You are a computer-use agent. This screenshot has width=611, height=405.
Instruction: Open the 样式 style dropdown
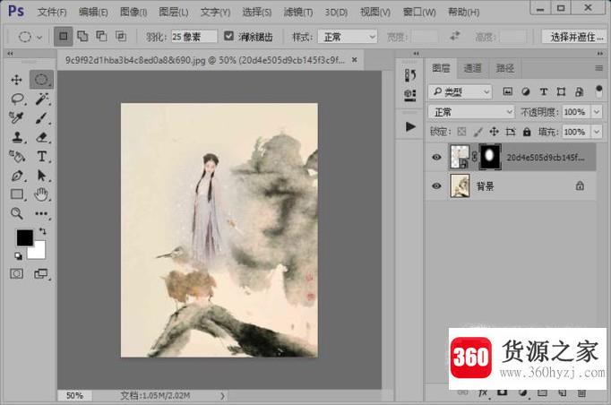point(348,37)
